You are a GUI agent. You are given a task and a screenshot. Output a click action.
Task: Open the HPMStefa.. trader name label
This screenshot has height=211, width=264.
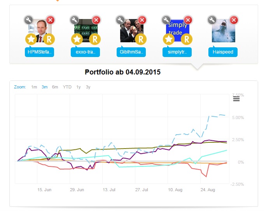(x=39, y=52)
